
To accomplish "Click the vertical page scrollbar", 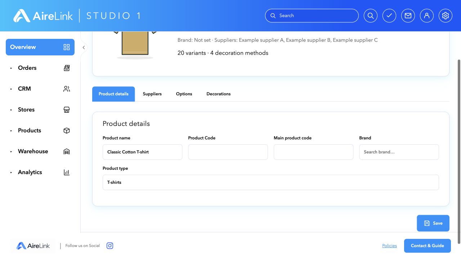I will pos(459,151).
